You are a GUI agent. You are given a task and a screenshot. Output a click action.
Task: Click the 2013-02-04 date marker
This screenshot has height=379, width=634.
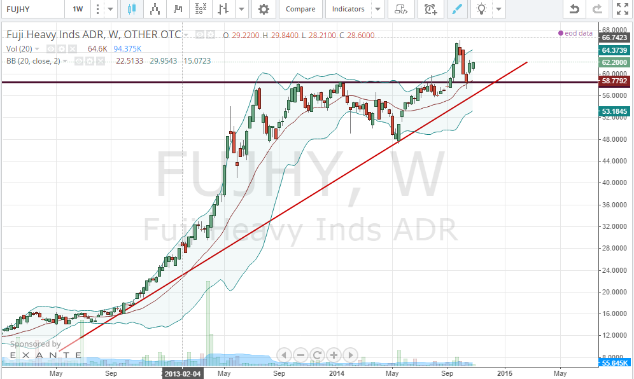point(182,373)
